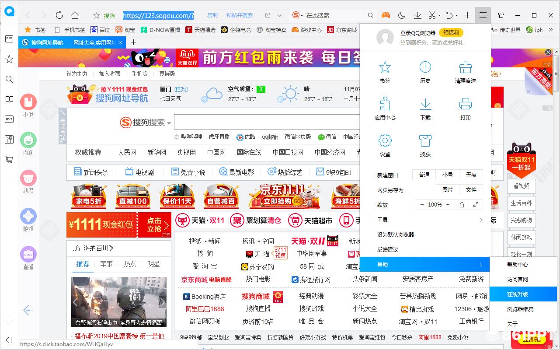Click the sidebar LIVE icon

click(x=9, y=119)
